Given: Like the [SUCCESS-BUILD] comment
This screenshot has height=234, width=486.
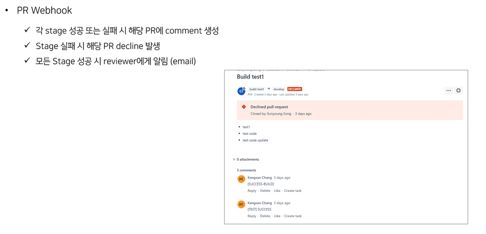Looking at the screenshot, I should point(277,191).
